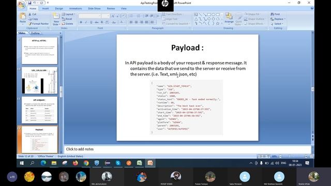Increase the font size
The width and height of the screenshot is (331, 186).
pos(113,16)
